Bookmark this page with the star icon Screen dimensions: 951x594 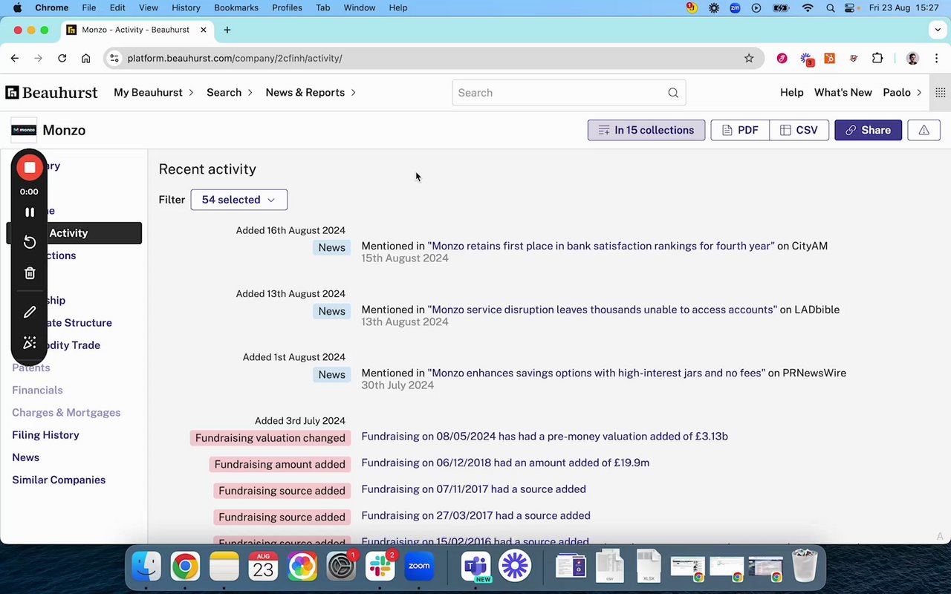coord(749,58)
